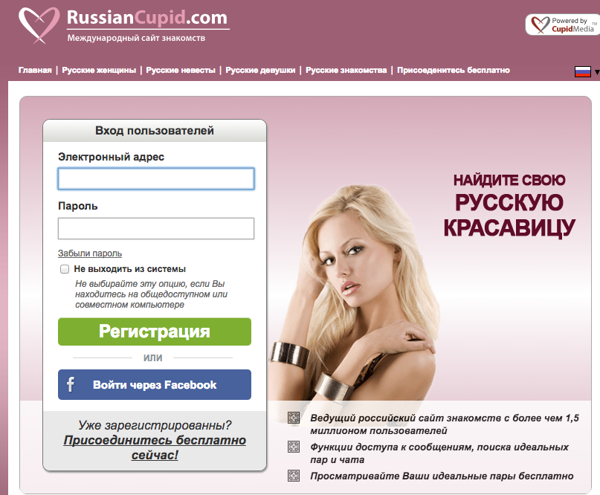Click the 'Пароль' input field
Image resolution: width=600 pixels, height=495 pixels.
[x=156, y=228]
